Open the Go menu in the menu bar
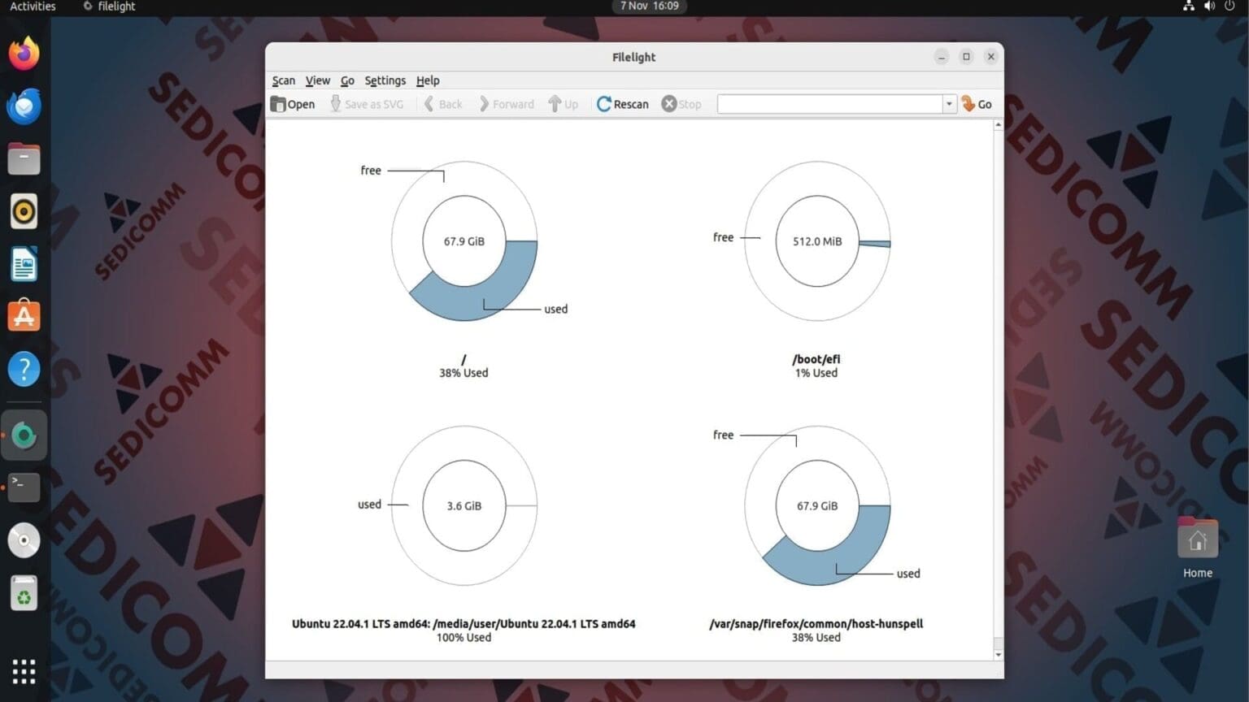The width and height of the screenshot is (1249, 702). coord(347,80)
